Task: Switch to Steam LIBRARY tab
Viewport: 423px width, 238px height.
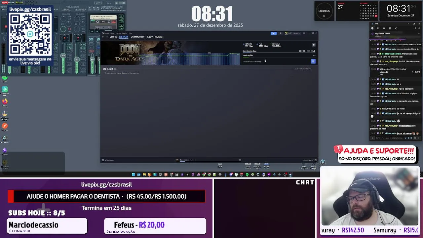Action: point(124,37)
